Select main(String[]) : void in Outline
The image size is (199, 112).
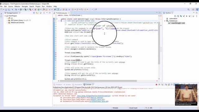177,23
